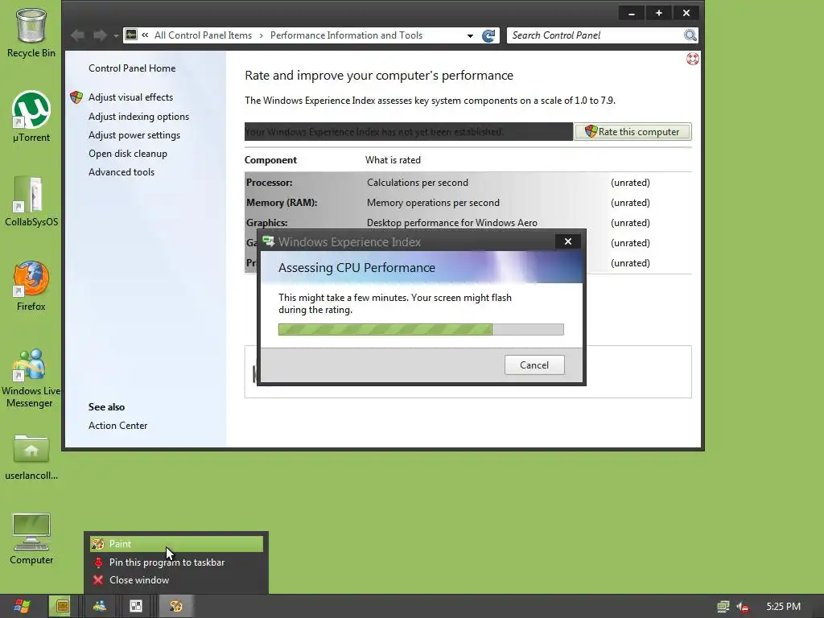The image size is (824, 618).
Task: Open Adjust indexing options link
Action: pyautogui.click(x=138, y=117)
